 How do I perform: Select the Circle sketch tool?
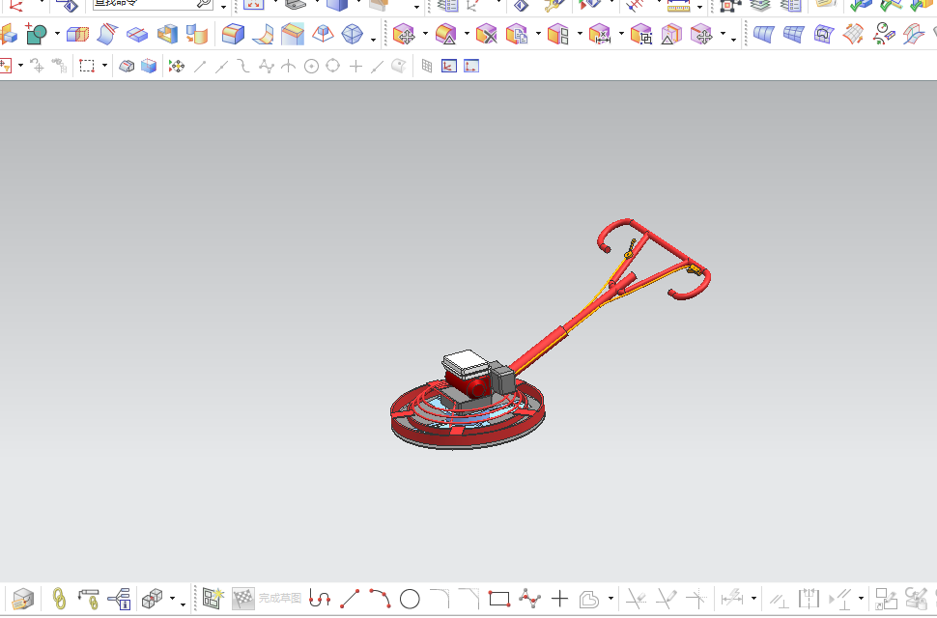(410, 599)
